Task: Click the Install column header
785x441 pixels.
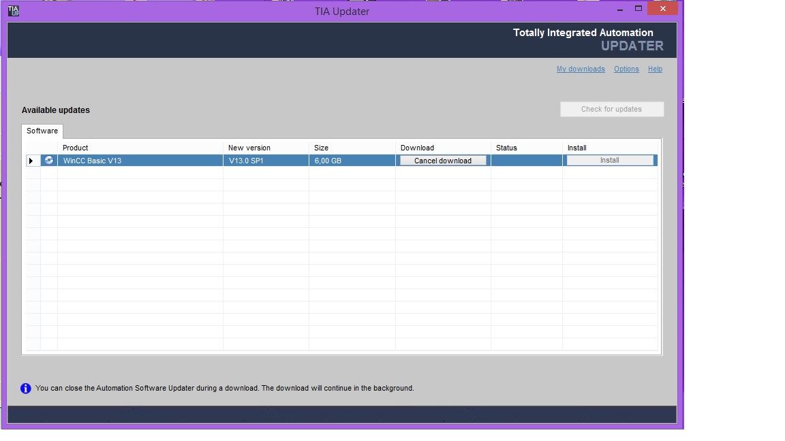Action: (610, 148)
